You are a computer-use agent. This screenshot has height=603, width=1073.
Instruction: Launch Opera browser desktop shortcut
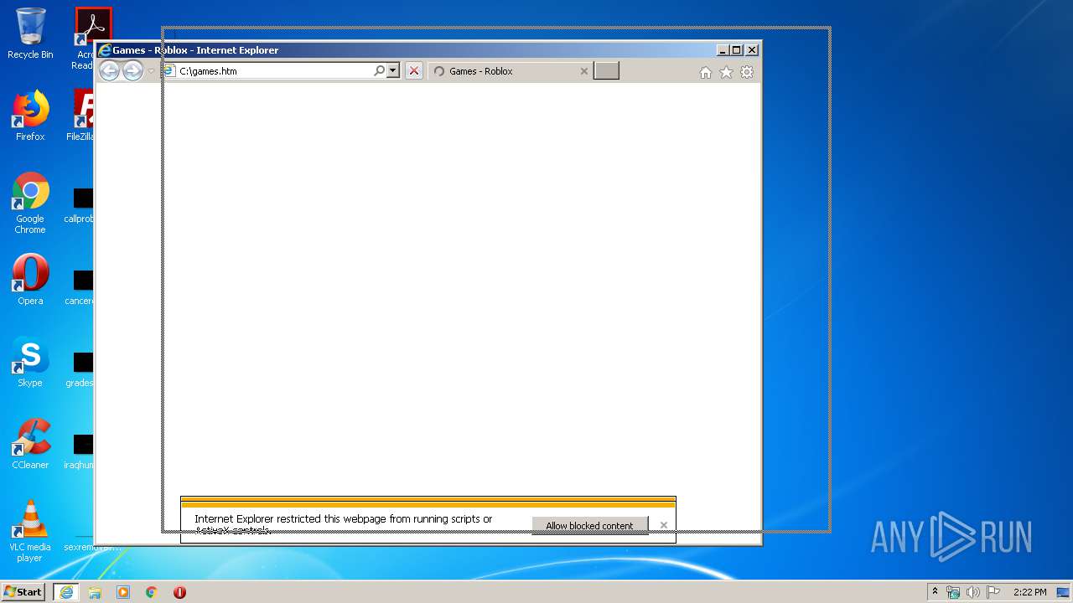pyautogui.click(x=30, y=280)
